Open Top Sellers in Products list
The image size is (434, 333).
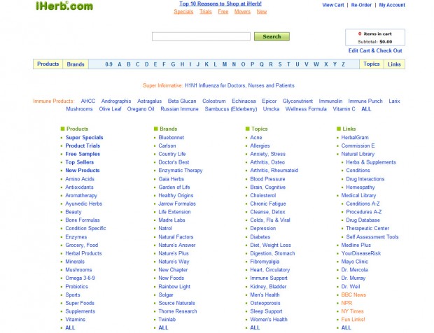point(79,162)
